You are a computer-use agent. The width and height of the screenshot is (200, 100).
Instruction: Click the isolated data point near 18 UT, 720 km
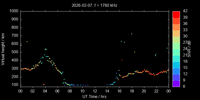pyautogui.click(x=131, y=34)
